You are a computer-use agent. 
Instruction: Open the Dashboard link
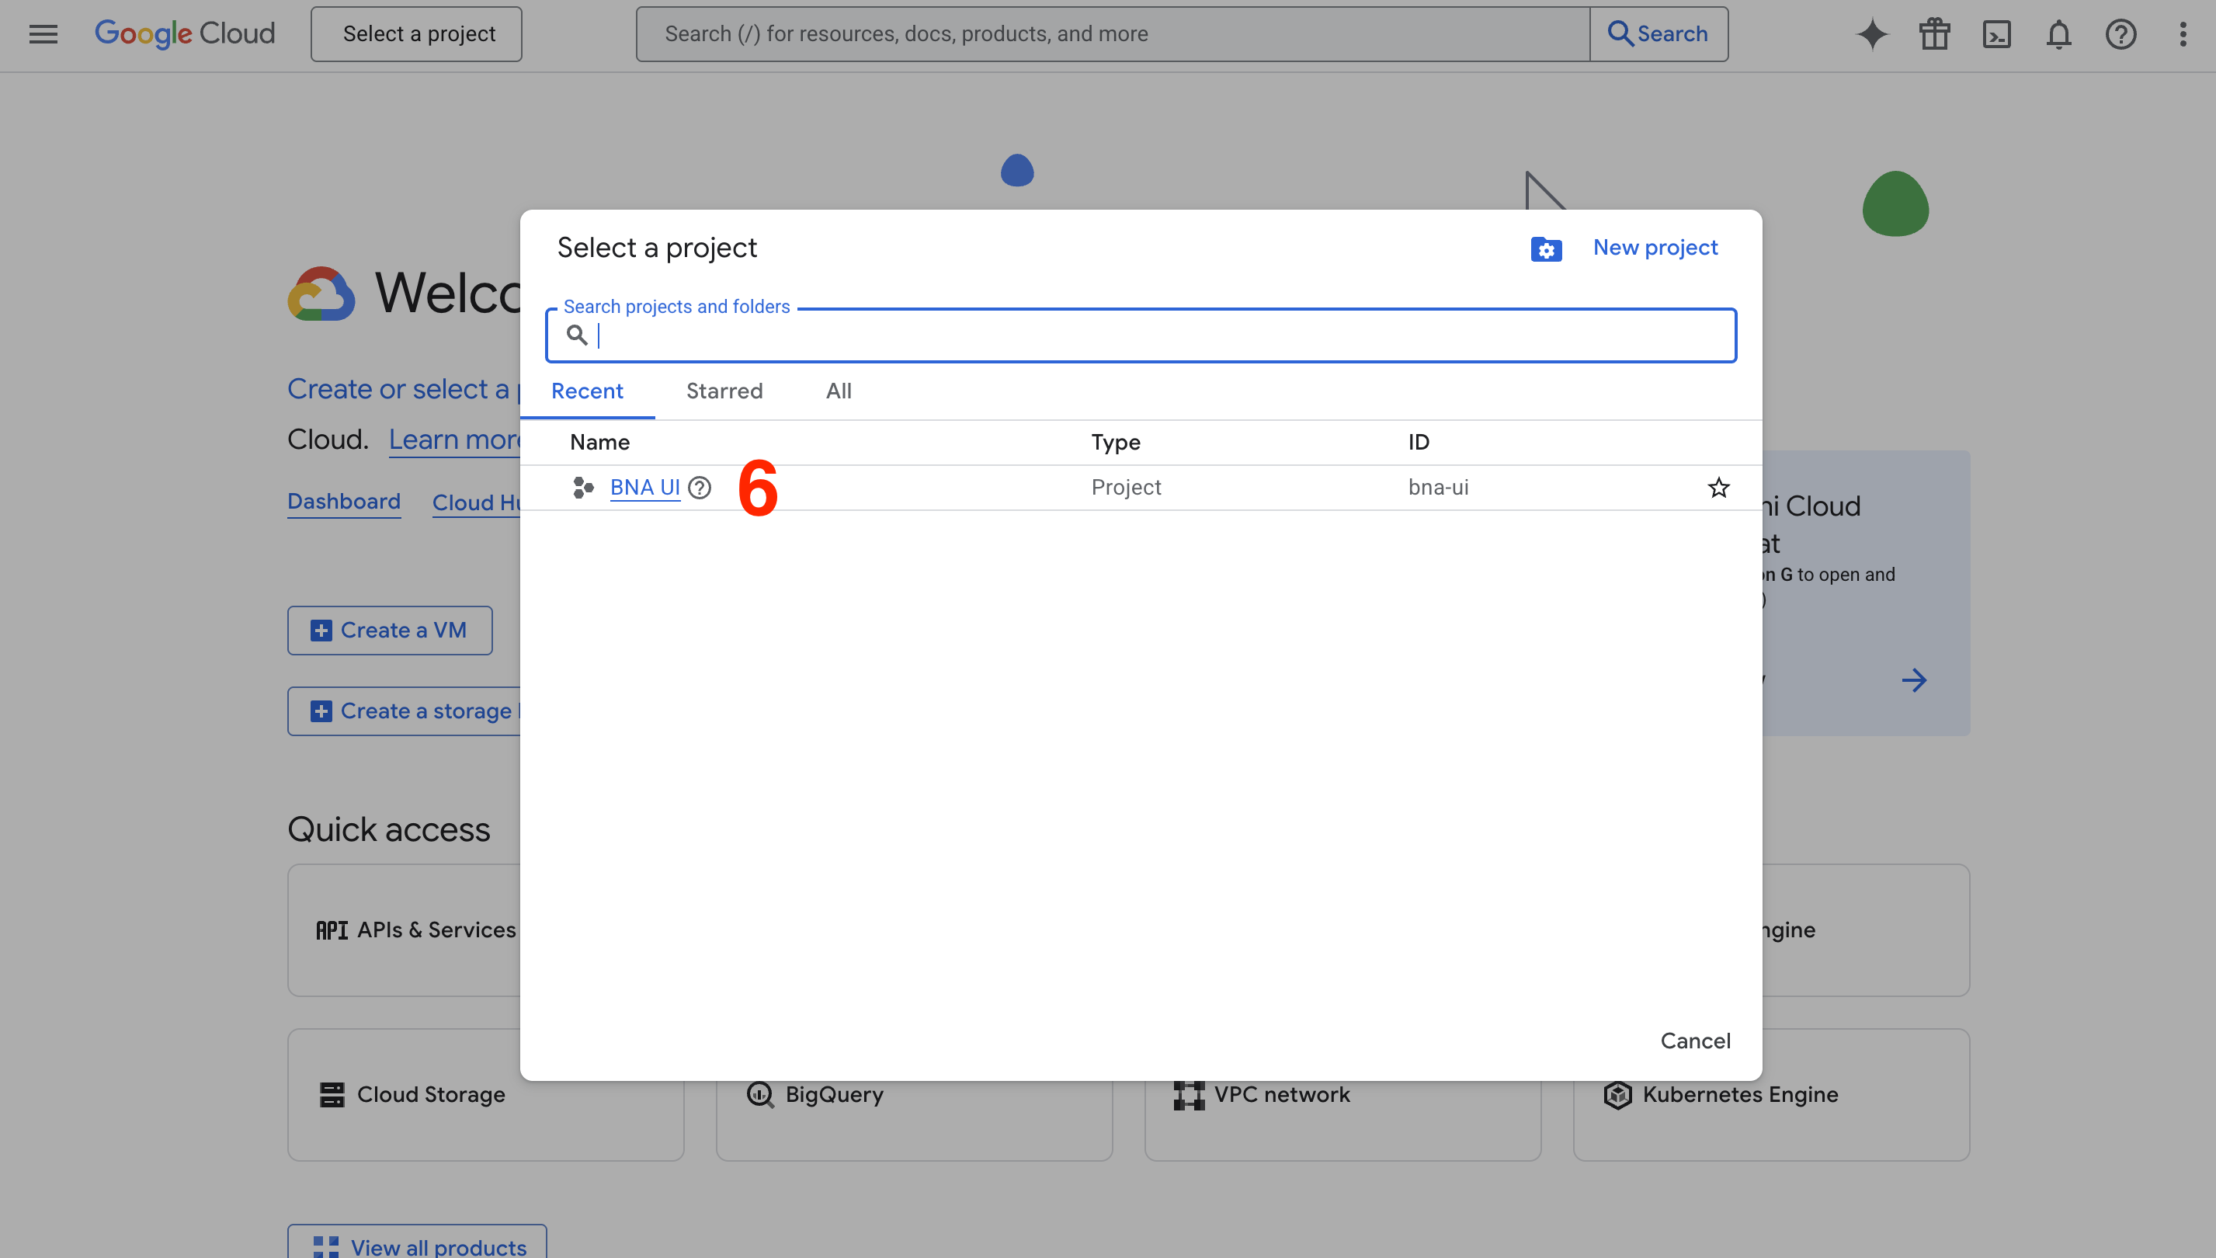pos(344,501)
